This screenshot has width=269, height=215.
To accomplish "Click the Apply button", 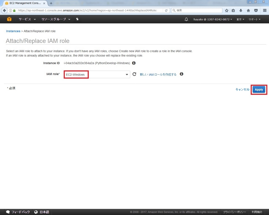I will 259,90.
